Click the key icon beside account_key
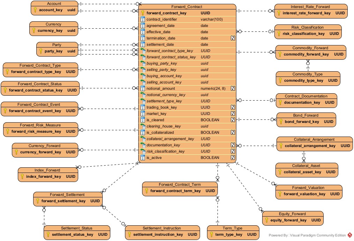Image resolution: width=354 pixels, height=241 pixels. pyautogui.click(x=35, y=10)
